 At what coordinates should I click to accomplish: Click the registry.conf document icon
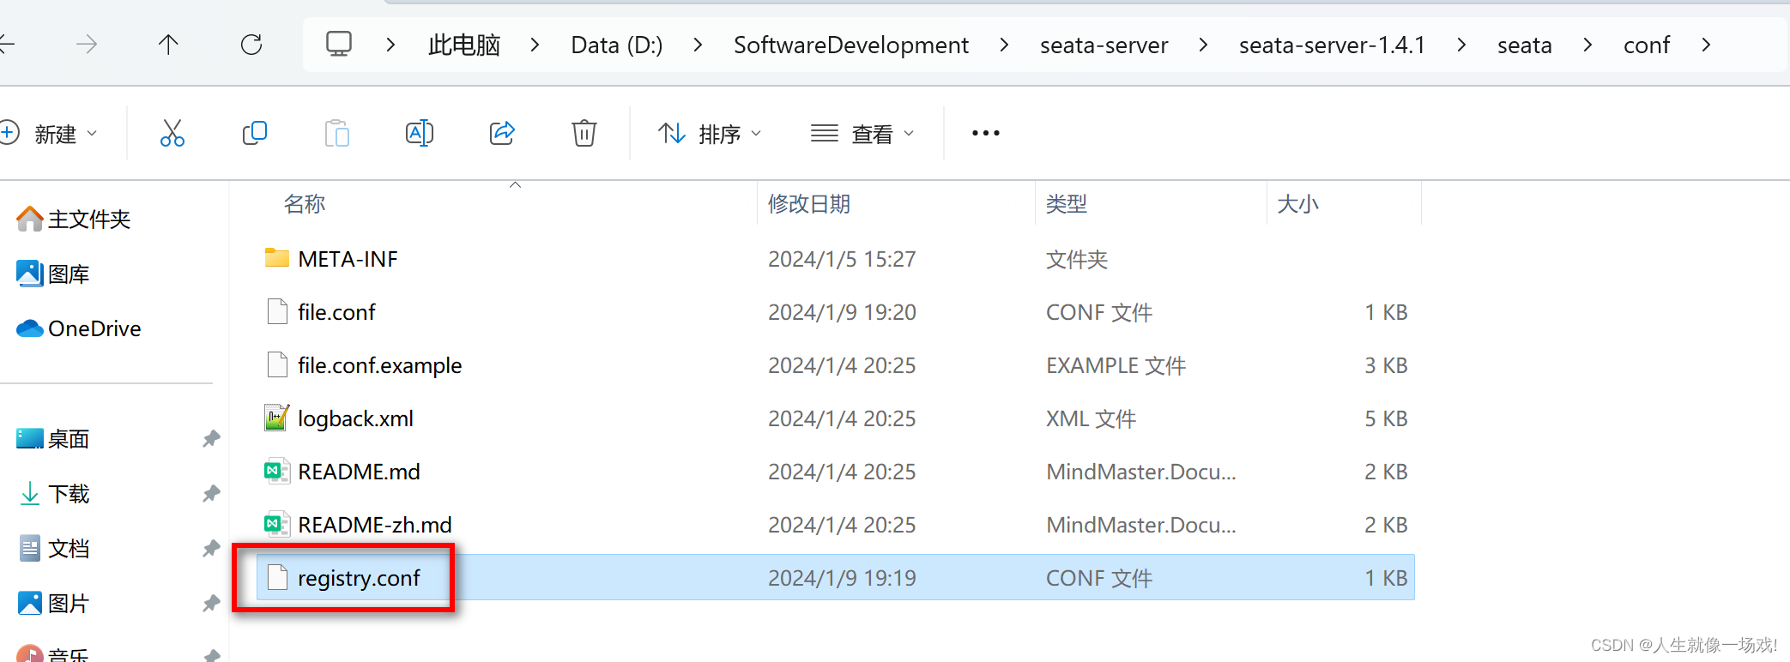click(277, 578)
